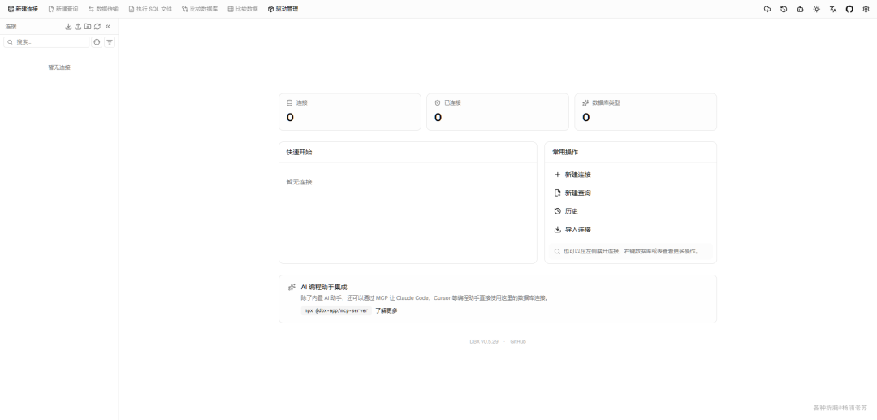Open settings gear icon in top-right
This screenshot has width=877, height=420.
point(866,9)
